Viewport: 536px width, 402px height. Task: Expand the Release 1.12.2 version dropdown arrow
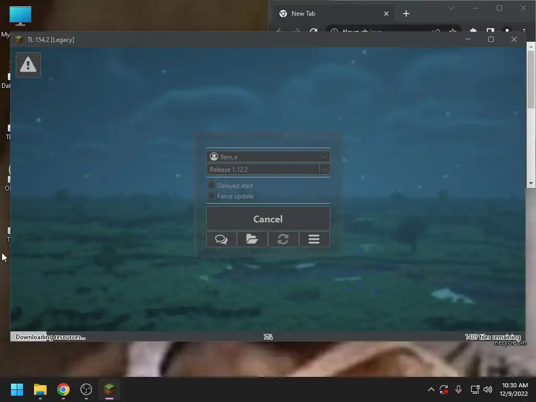point(325,169)
